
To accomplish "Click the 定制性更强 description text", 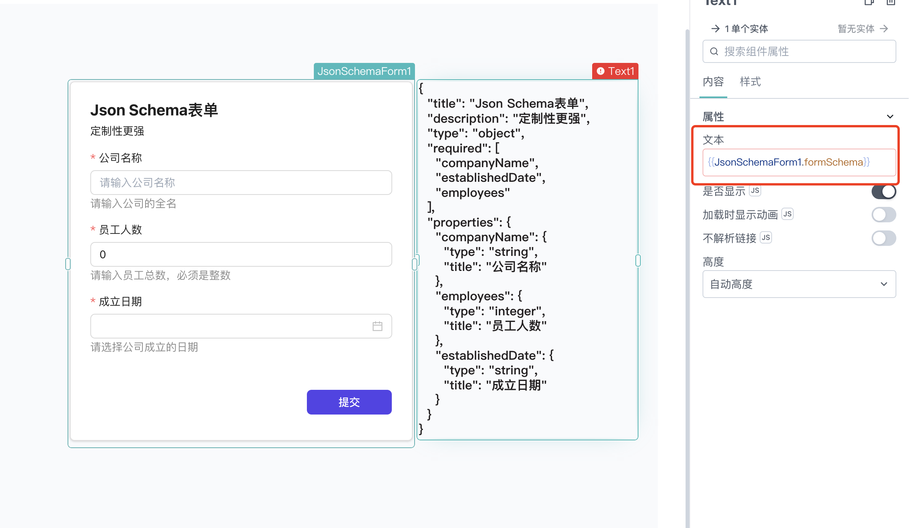I will [x=117, y=131].
